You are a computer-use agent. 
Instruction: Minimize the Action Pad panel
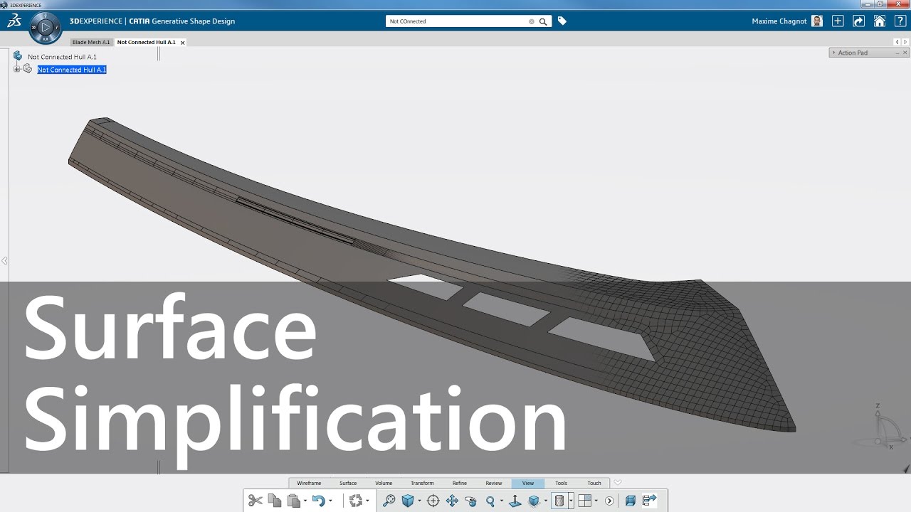[x=897, y=53]
